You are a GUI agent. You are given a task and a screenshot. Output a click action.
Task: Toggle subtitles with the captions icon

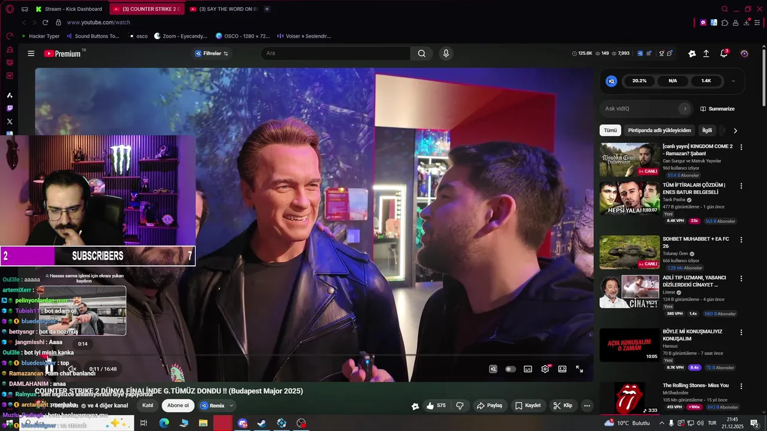click(x=528, y=369)
